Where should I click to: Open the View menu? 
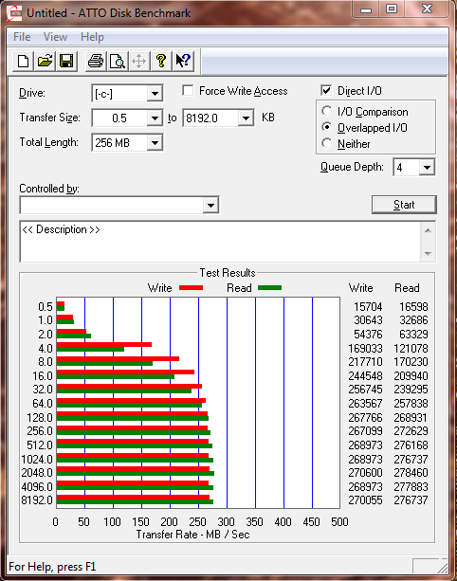(55, 37)
